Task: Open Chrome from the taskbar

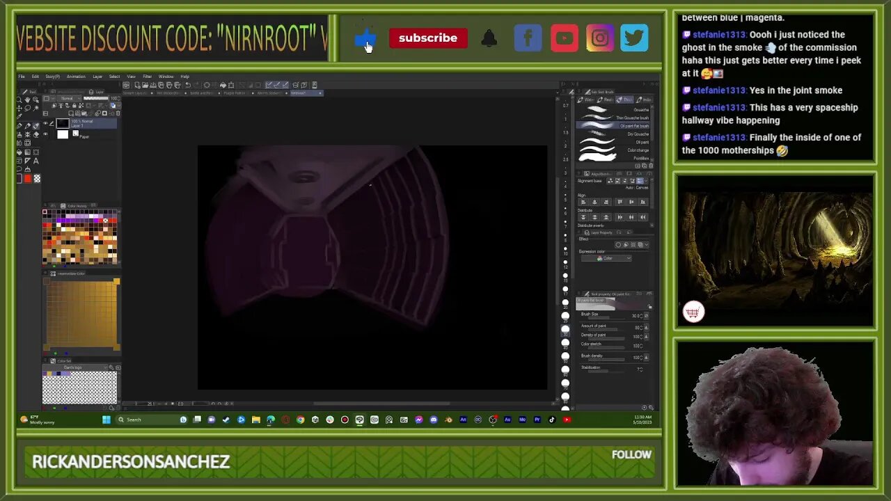Action: click(x=300, y=420)
